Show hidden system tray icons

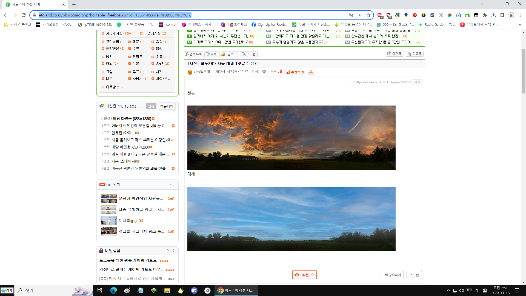(448, 291)
